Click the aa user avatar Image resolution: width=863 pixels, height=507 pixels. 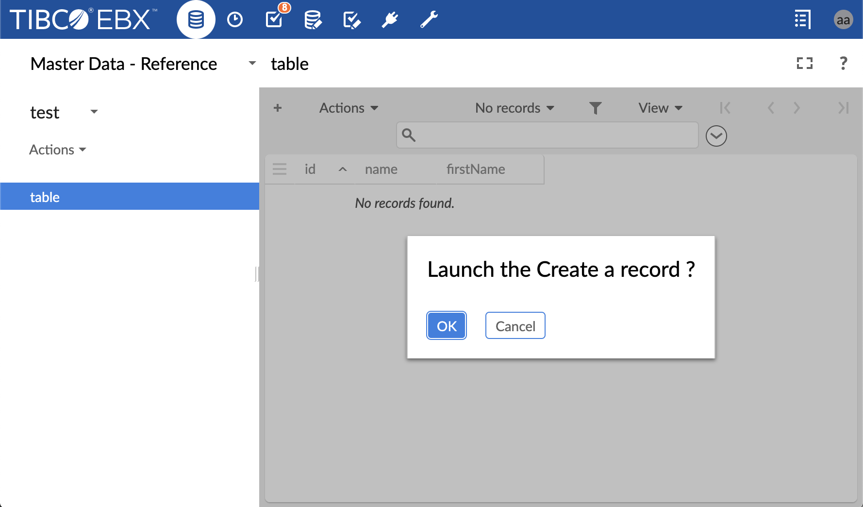843,20
